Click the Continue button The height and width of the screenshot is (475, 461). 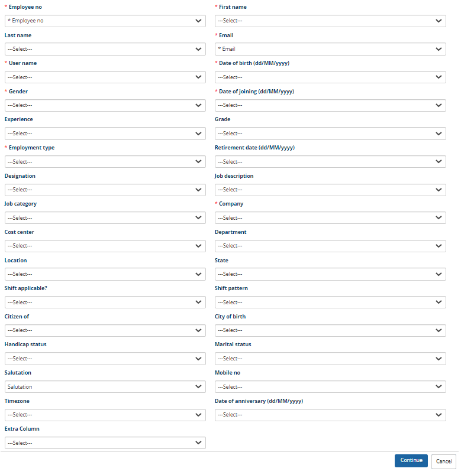point(411,461)
